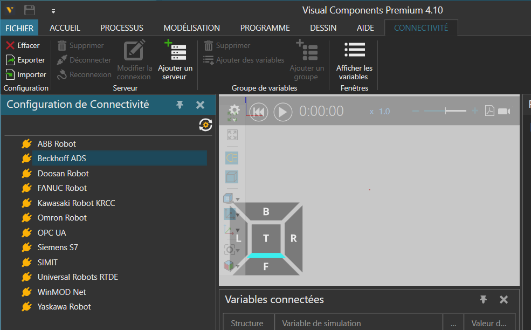Click the save disk icon
Screen dimensions: 531x330
30,10
